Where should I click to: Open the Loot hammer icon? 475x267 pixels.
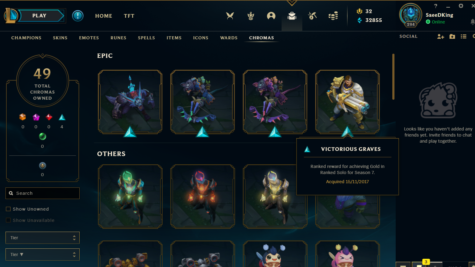(x=312, y=16)
